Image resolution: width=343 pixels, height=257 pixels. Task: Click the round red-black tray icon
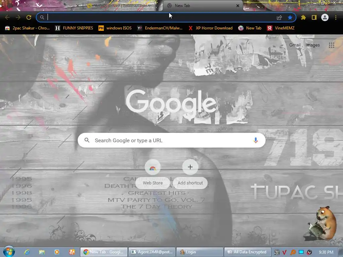(309, 252)
